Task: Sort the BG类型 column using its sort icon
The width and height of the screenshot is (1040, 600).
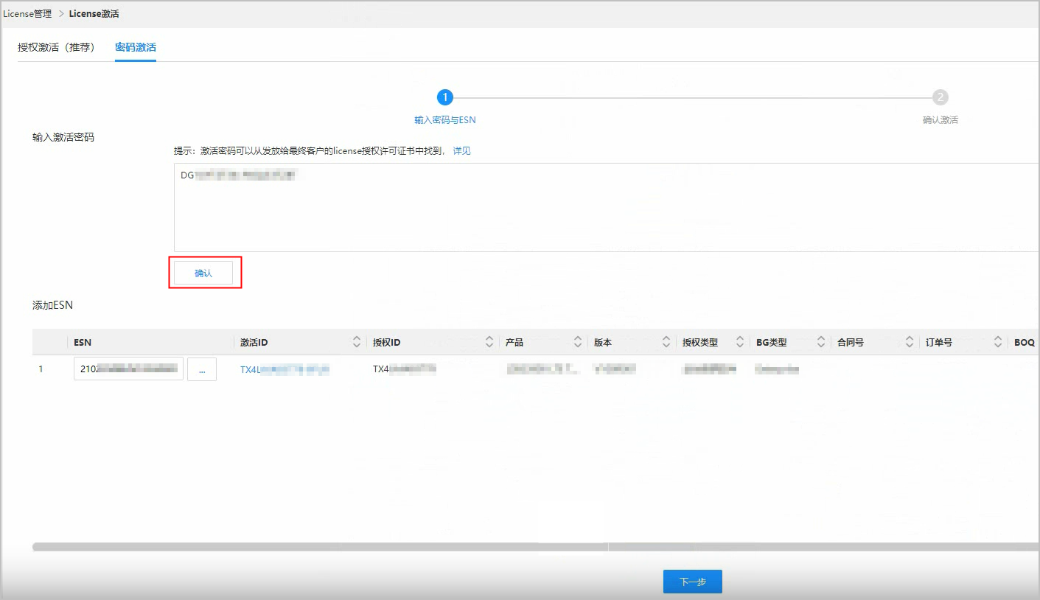Action: 821,341
